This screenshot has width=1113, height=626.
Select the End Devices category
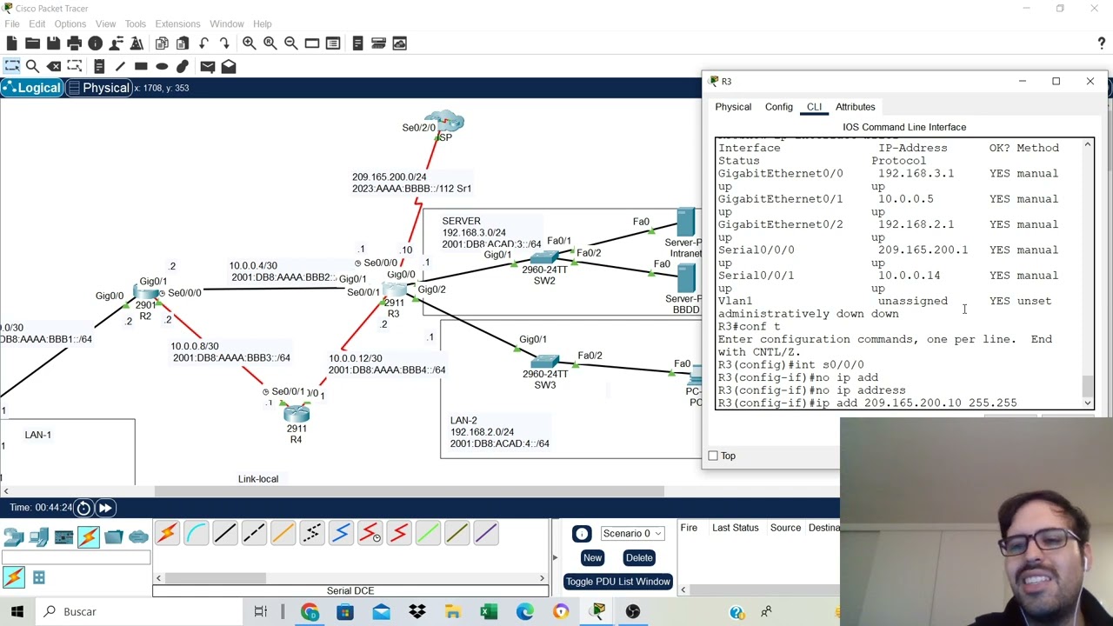click(x=38, y=537)
